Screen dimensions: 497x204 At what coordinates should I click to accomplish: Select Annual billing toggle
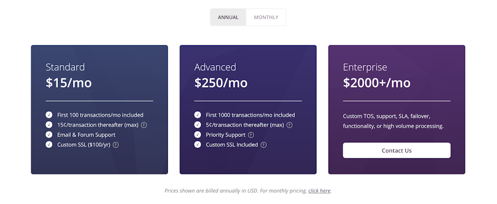pos(228,18)
